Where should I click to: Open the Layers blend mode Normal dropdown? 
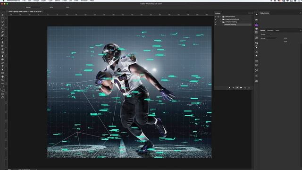tap(268, 38)
